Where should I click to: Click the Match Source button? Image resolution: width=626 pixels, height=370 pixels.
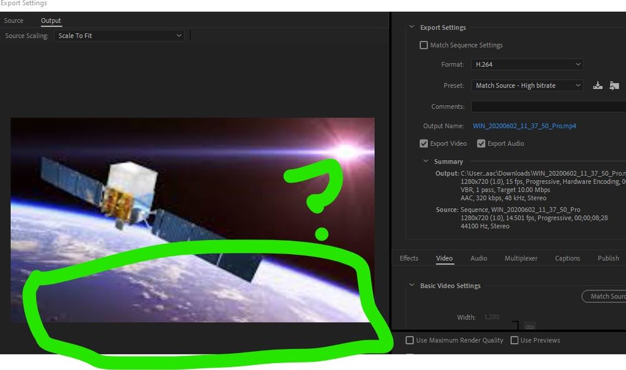click(x=603, y=296)
